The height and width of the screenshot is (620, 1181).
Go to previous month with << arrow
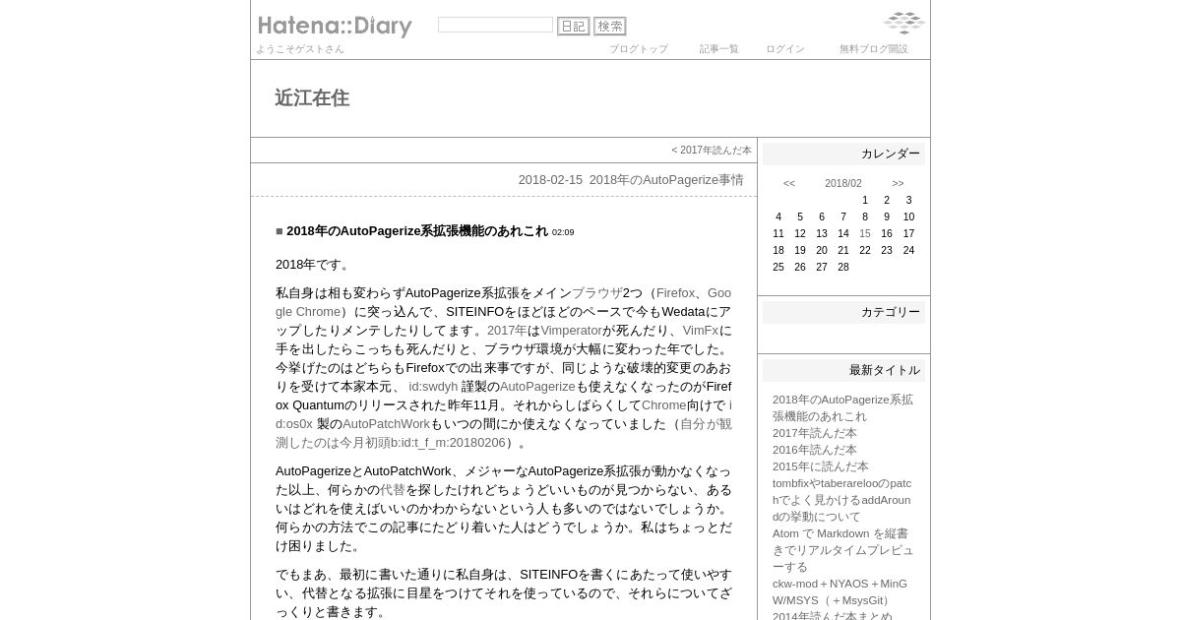(x=789, y=183)
